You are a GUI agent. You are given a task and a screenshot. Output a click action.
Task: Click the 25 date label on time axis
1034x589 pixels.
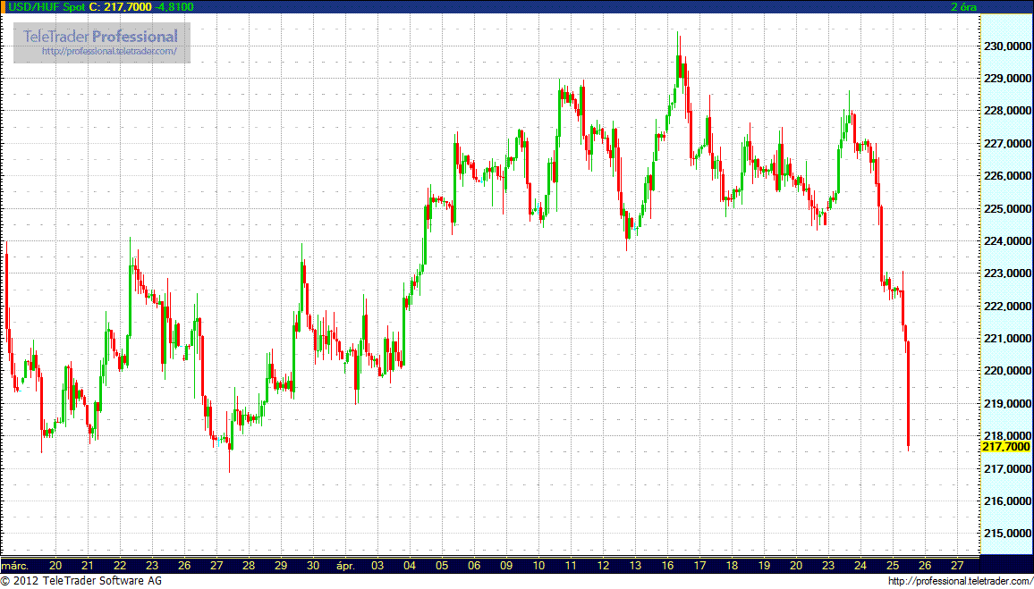pos(893,565)
